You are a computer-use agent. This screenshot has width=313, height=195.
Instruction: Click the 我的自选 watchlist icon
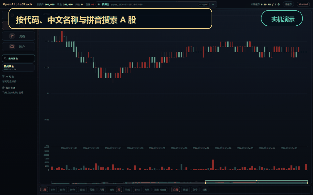pos(3,87)
